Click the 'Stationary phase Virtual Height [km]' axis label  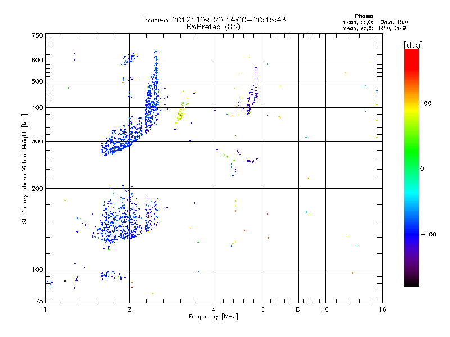click(25, 168)
